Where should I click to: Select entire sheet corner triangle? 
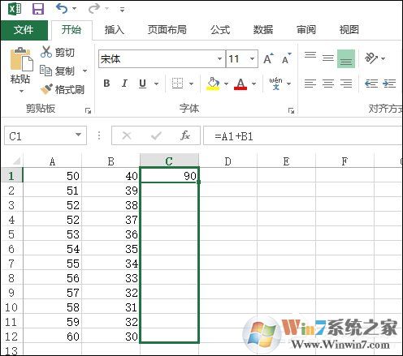(16, 161)
